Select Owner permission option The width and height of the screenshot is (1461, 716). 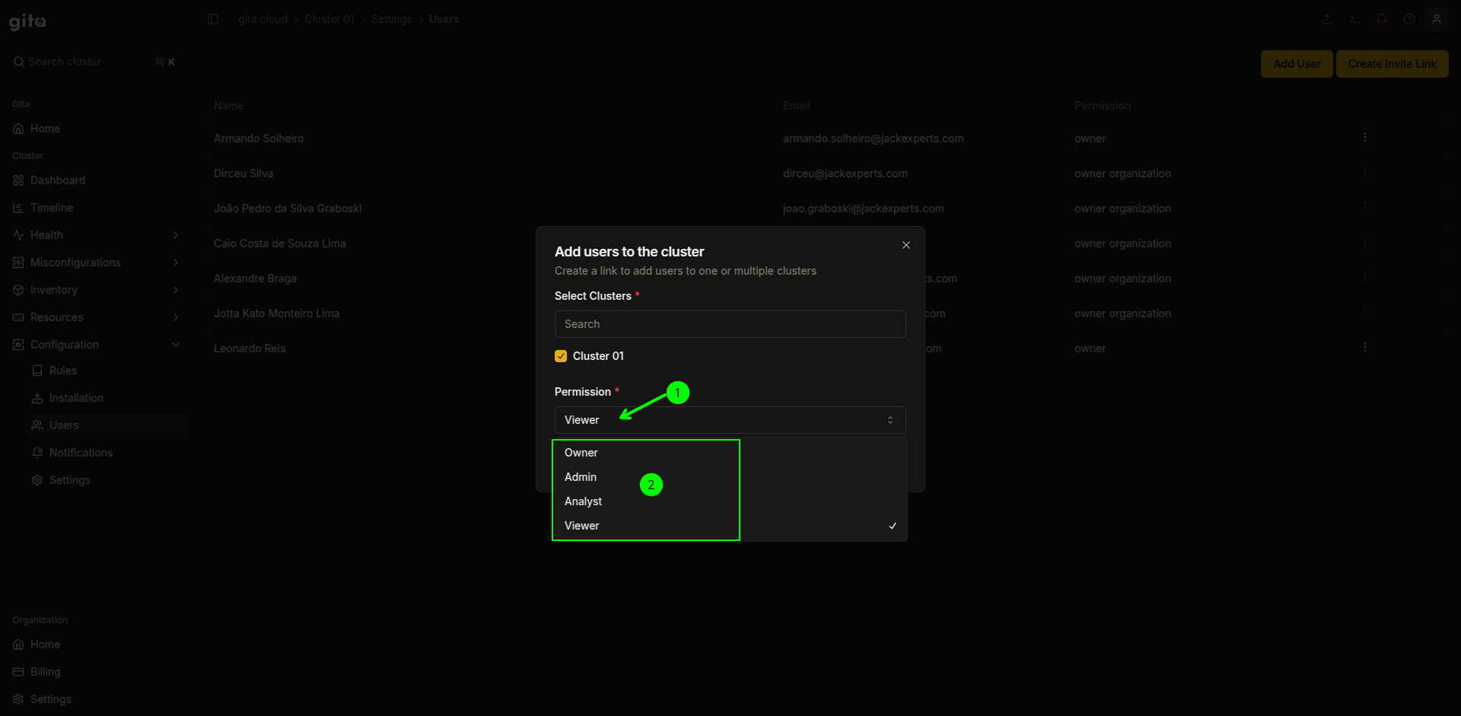point(730,453)
